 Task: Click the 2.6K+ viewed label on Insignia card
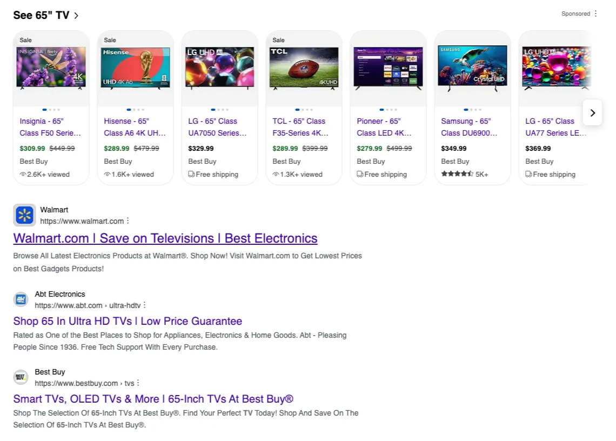[x=45, y=174]
